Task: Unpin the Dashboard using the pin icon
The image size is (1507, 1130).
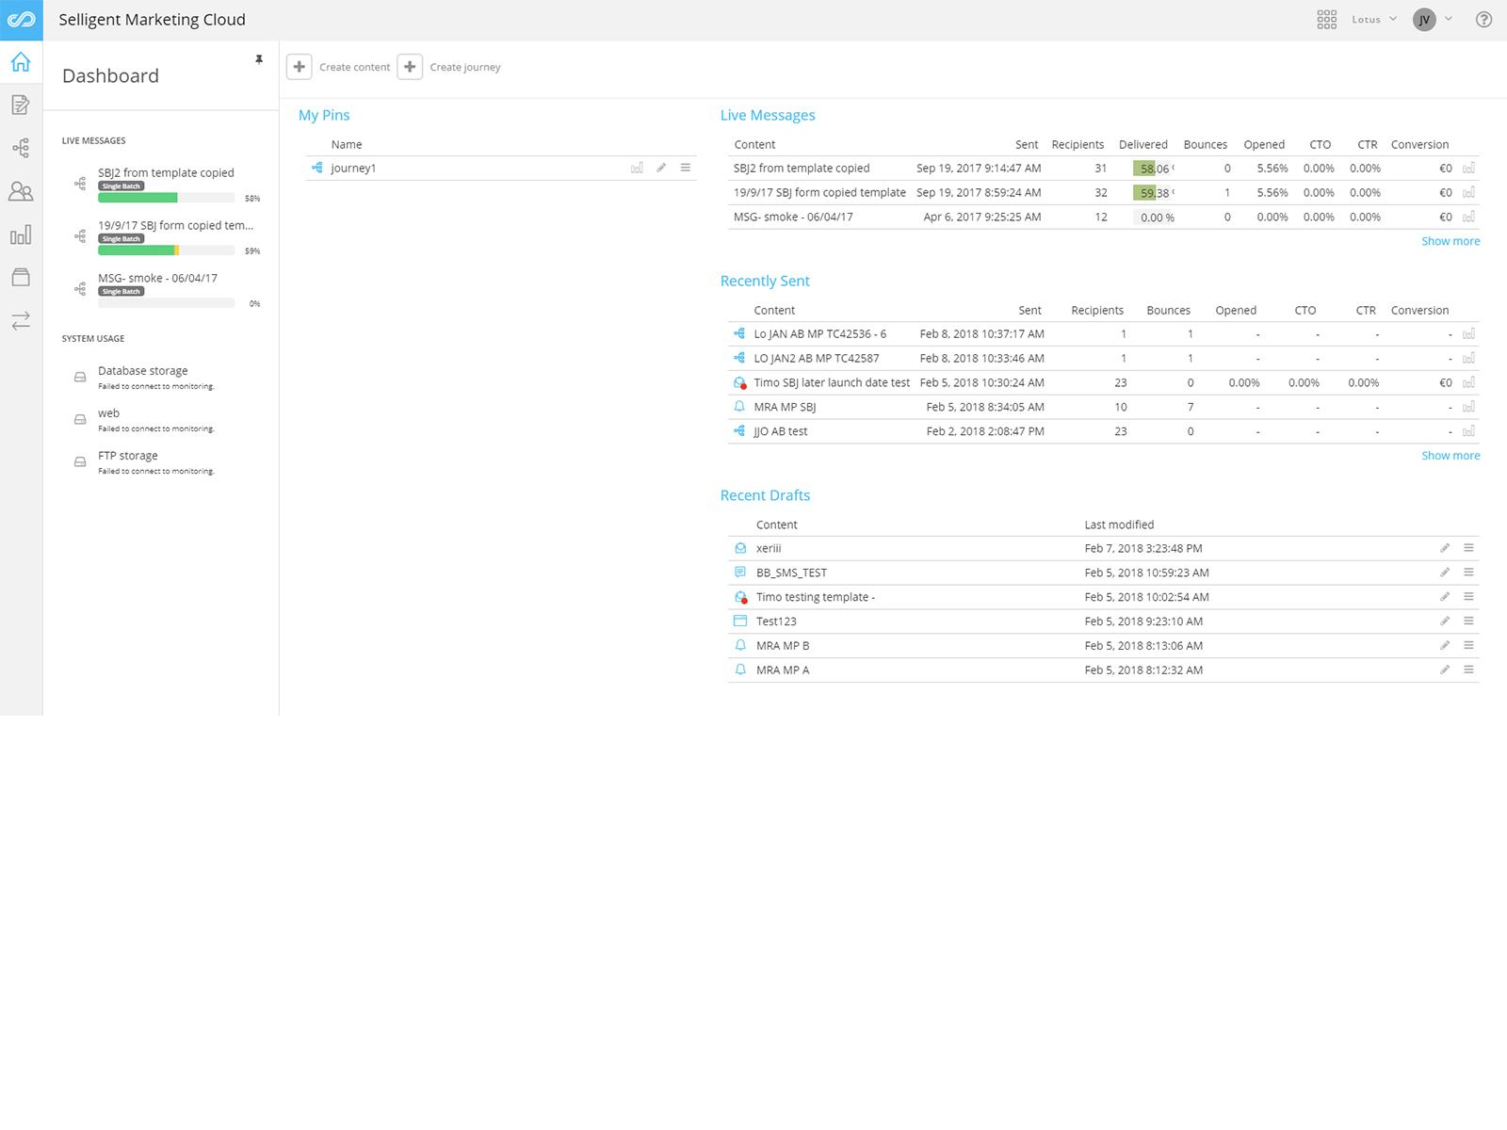Action: point(260,59)
